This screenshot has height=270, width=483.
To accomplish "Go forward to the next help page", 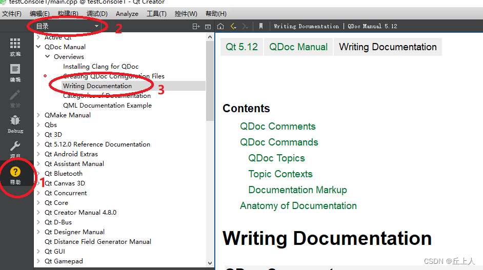I will tap(245, 27).
